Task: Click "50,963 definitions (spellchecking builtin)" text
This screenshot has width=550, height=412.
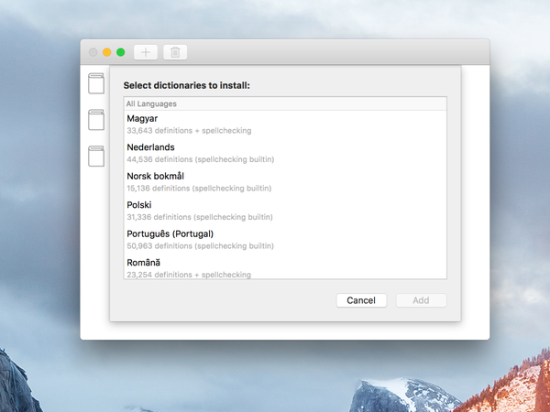Action: (200, 245)
